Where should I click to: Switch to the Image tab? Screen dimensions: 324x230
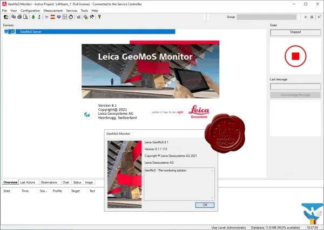89,183
